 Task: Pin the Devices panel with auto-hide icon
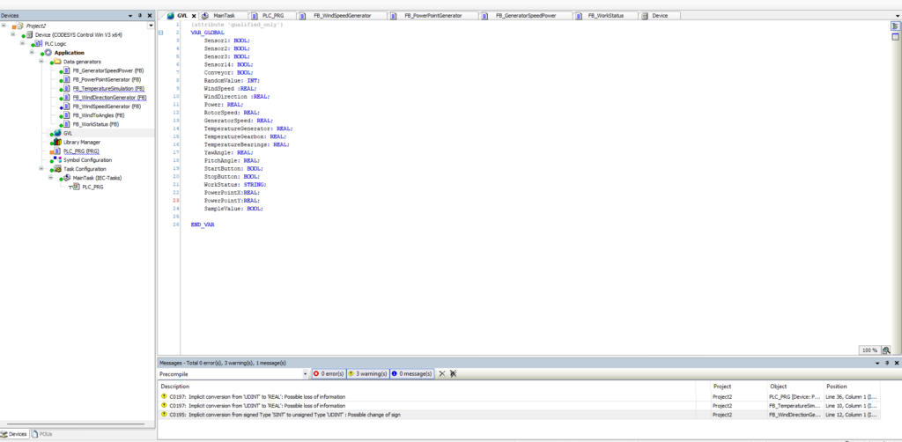click(141, 15)
